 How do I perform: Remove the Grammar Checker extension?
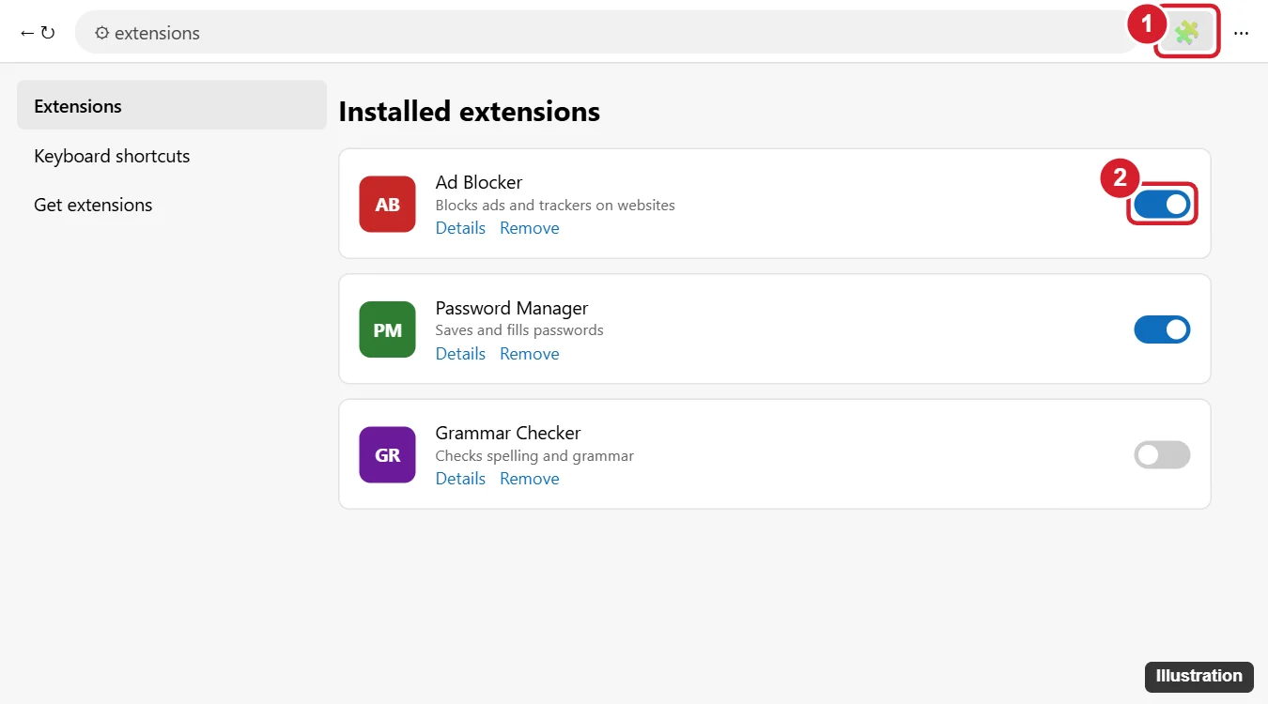[x=529, y=479]
